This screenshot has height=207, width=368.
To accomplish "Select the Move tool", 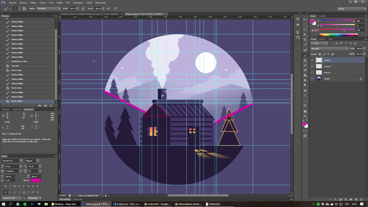I will [305, 20].
